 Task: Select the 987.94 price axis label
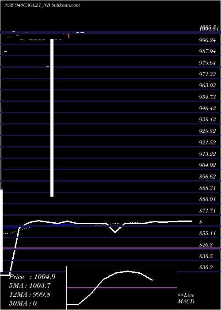[x=207, y=52]
